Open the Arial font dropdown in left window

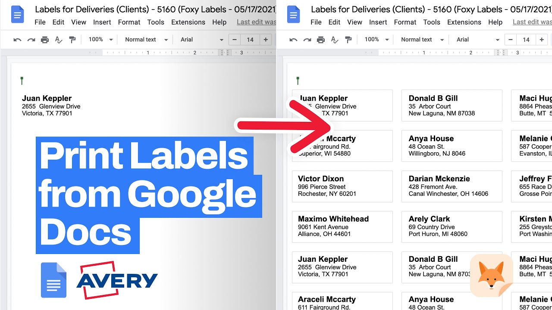pyautogui.click(x=202, y=40)
